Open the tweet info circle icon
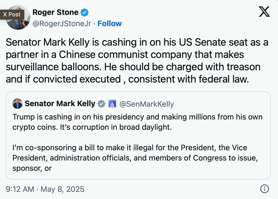Screen dimensions: 278x199 (x=265, y=189)
